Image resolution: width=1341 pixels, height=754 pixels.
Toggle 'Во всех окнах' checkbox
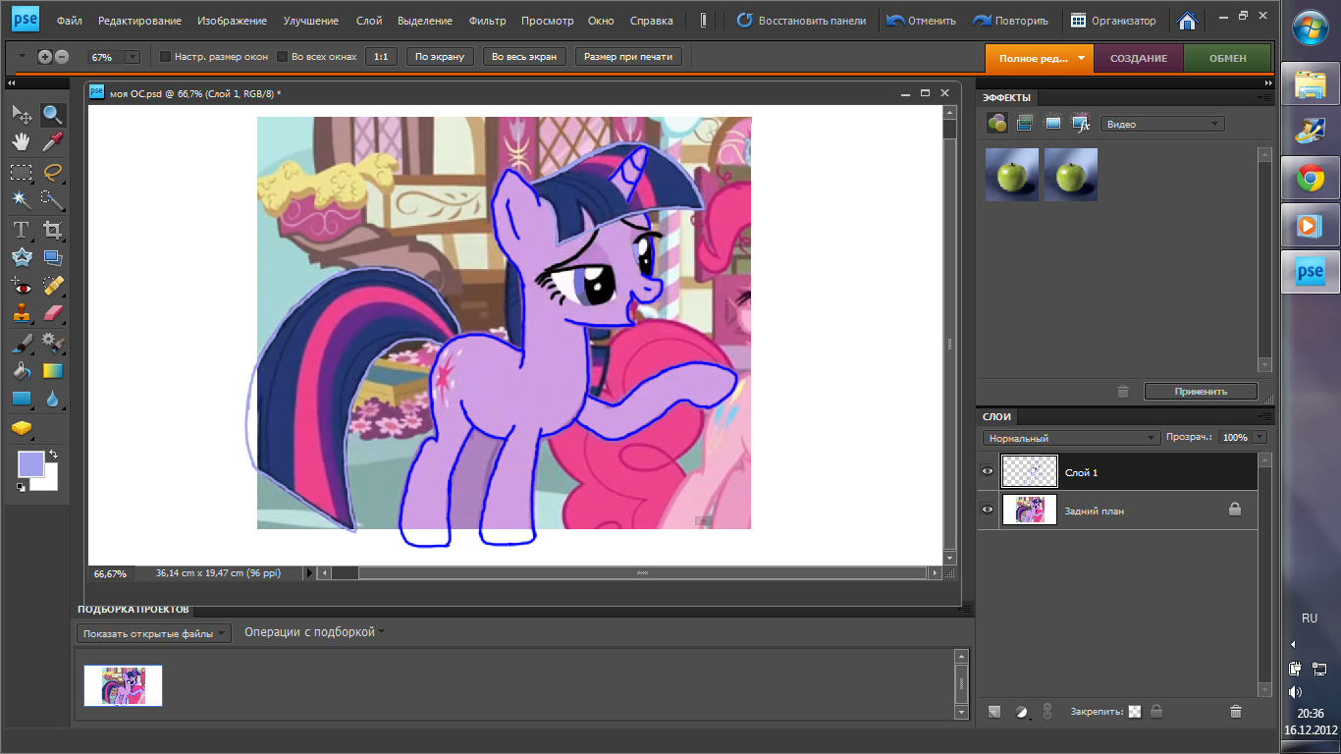(283, 57)
